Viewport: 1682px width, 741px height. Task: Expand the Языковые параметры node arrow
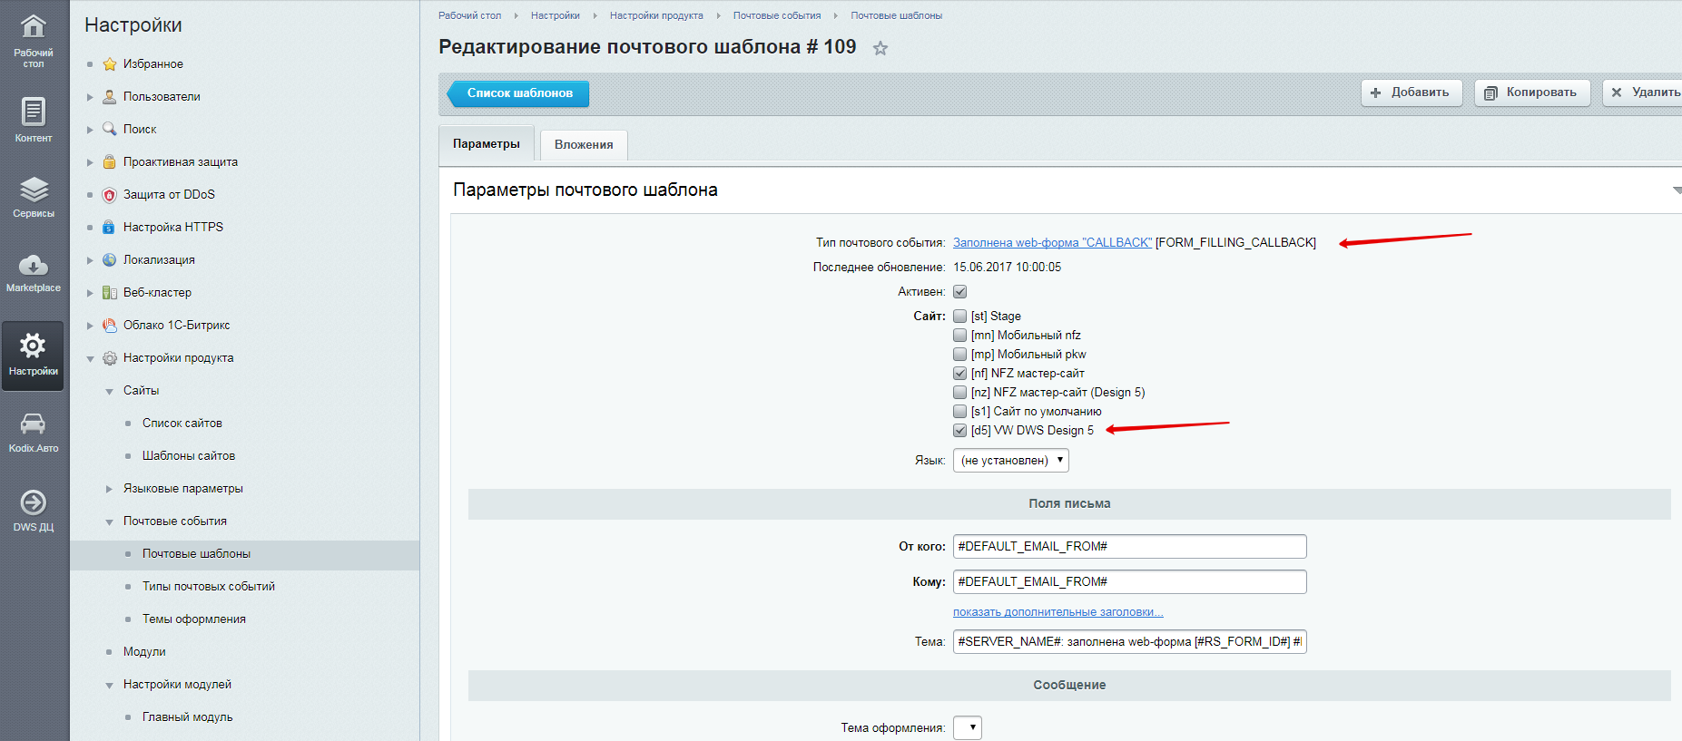[109, 489]
